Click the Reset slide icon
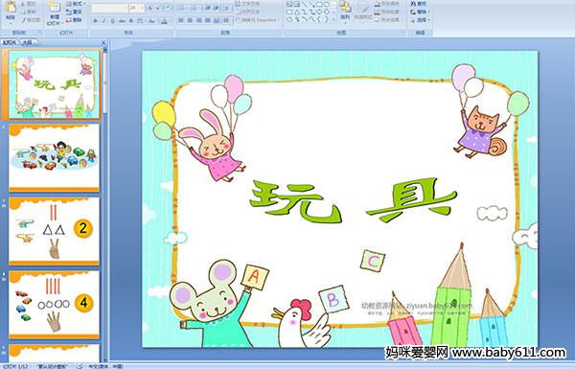The image size is (575, 369). [x=69, y=12]
